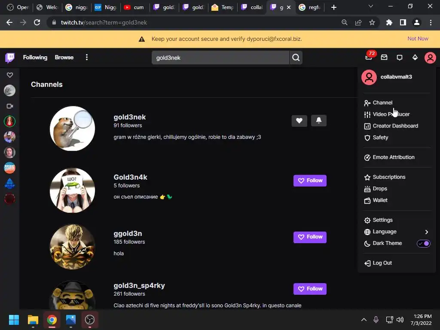Open the Windows Start menu
The height and width of the screenshot is (330, 440).
[x=14, y=320]
